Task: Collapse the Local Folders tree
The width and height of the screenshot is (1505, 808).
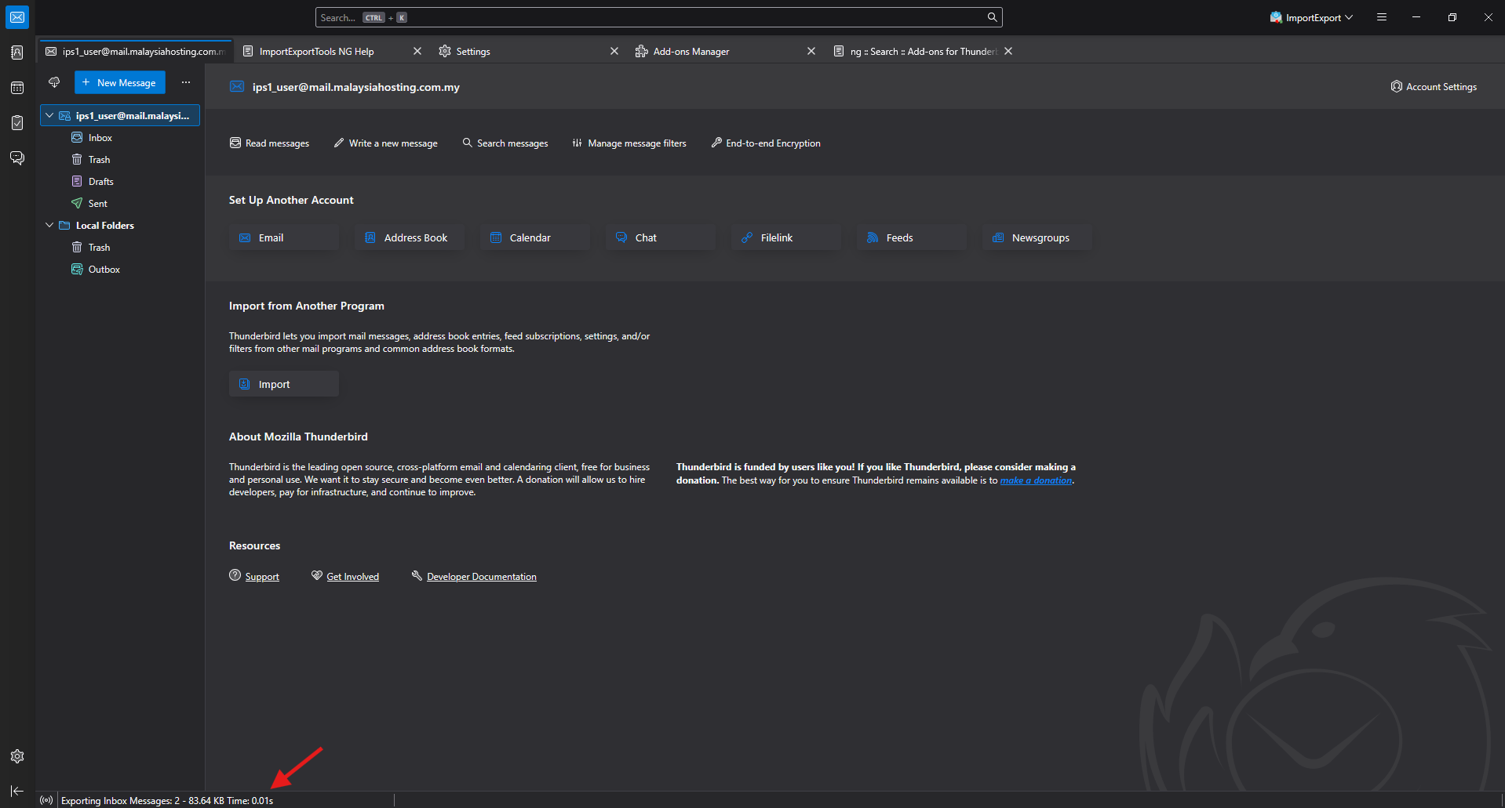Action: coord(49,225)
